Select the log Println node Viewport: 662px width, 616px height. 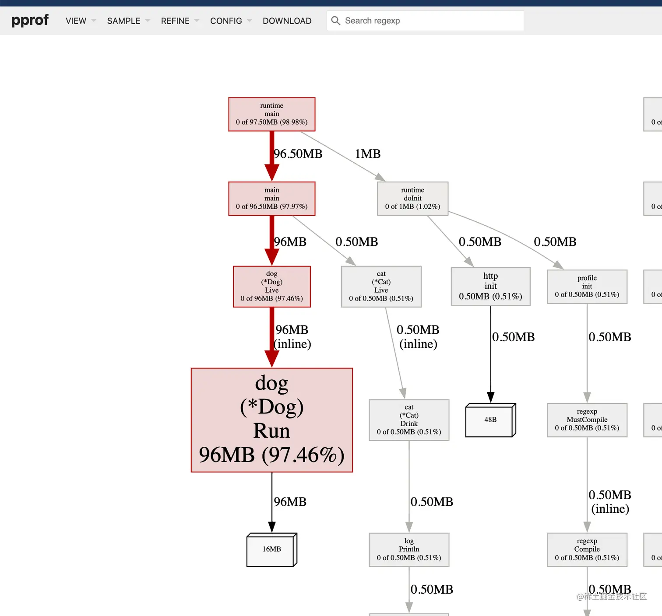(x=409, y=549)
